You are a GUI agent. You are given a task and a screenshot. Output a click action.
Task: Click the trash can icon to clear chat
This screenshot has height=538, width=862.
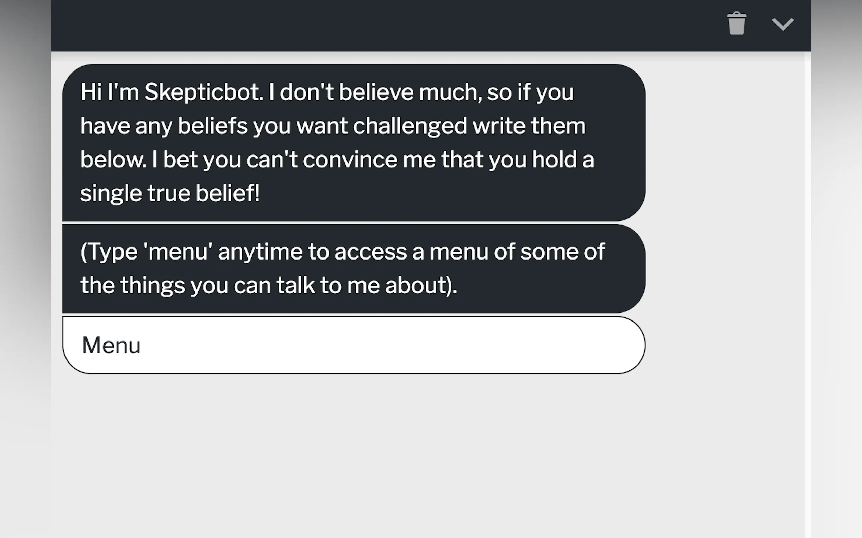[736, 23]
